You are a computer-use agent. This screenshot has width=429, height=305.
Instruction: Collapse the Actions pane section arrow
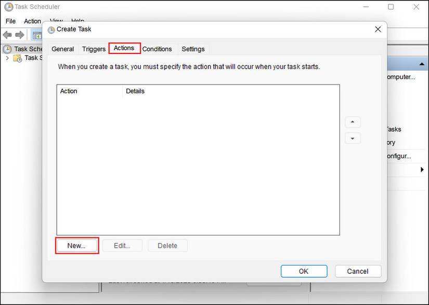point(422,64)
